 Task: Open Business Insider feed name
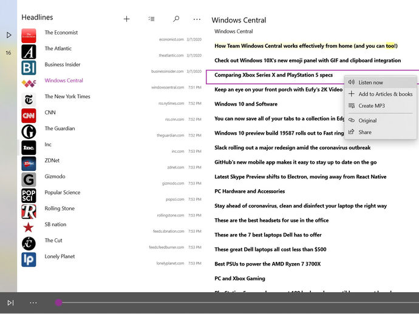[63, 65]
